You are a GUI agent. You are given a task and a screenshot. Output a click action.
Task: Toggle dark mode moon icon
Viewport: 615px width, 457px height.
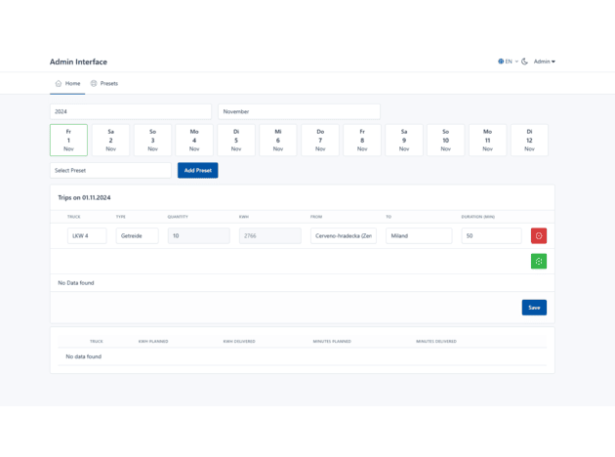(524, 62)
